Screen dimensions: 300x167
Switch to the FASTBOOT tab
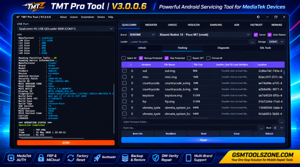(x=256, y=25)
